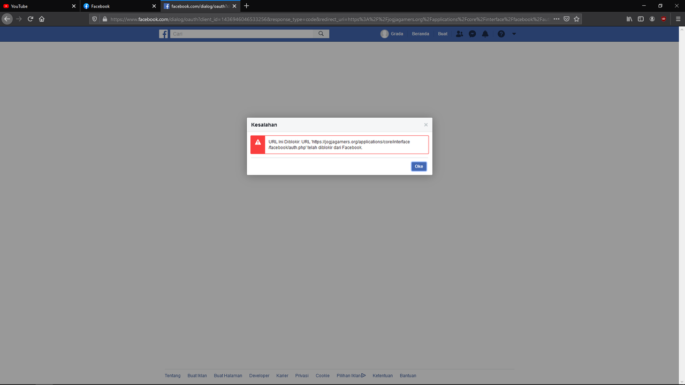Open the Developer footer link

[260, 375]
